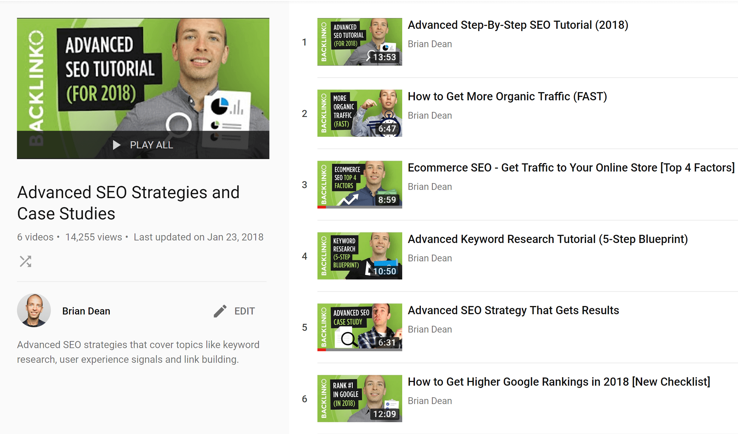This screenshot has width=738, height=434.
Task: Open thumbnail of More Organic Traffic video
Action: click(x=360, y=113)
